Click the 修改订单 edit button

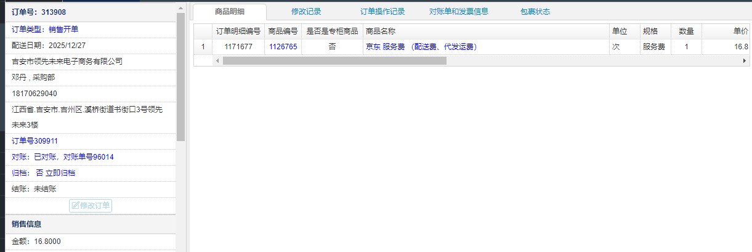click(x=91, y=206)
